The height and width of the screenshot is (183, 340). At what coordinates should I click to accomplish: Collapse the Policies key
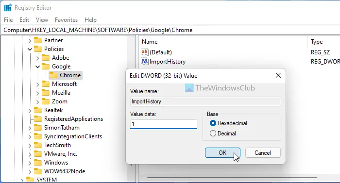point(30,49)
